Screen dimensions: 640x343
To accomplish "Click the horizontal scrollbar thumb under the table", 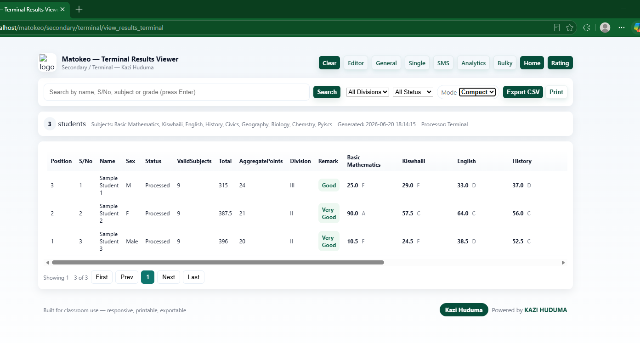I will click(x=218, y=263).
